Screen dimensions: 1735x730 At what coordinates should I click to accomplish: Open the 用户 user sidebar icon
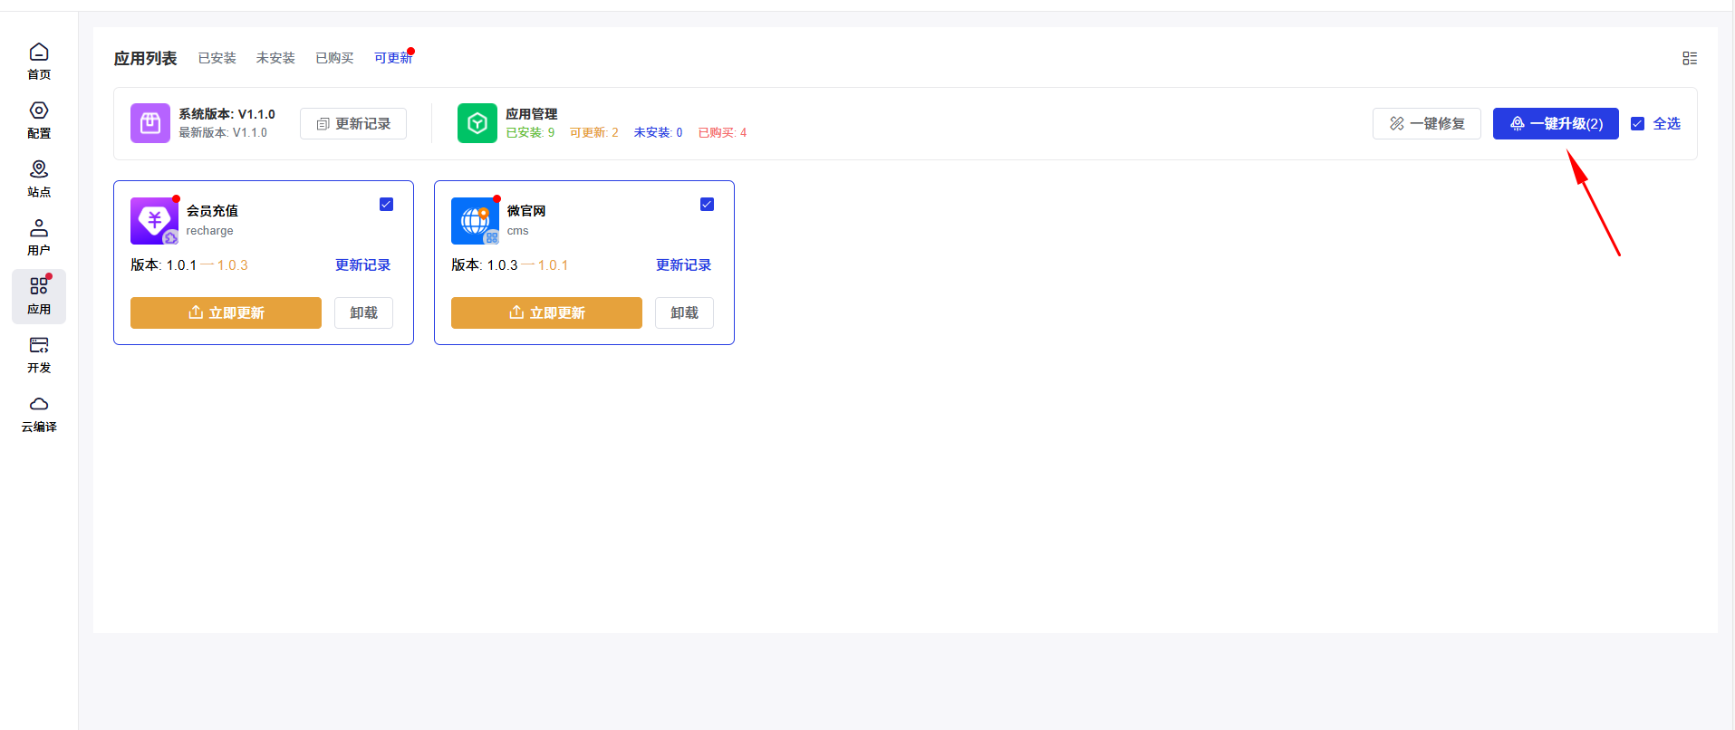[39, 228]
